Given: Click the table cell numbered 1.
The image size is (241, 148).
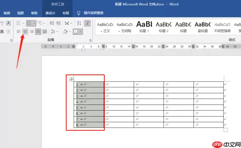Looking at the screenshot, I should [89, 84].
